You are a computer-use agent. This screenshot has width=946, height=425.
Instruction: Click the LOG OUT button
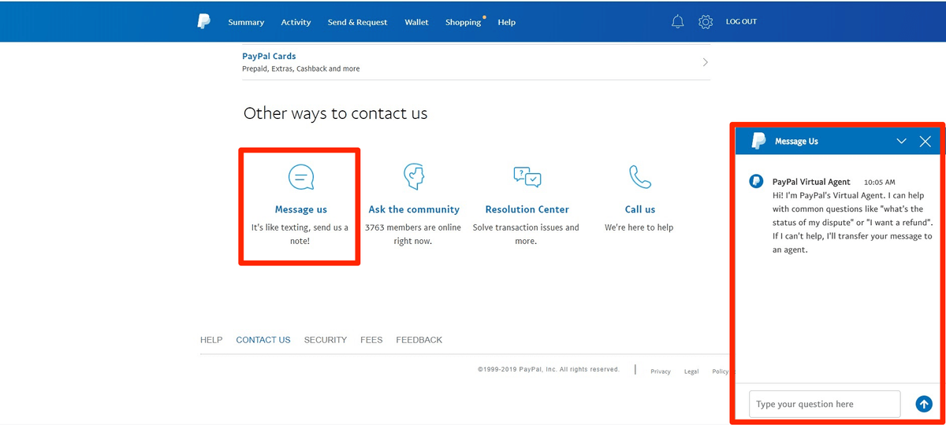pos(741,22)
